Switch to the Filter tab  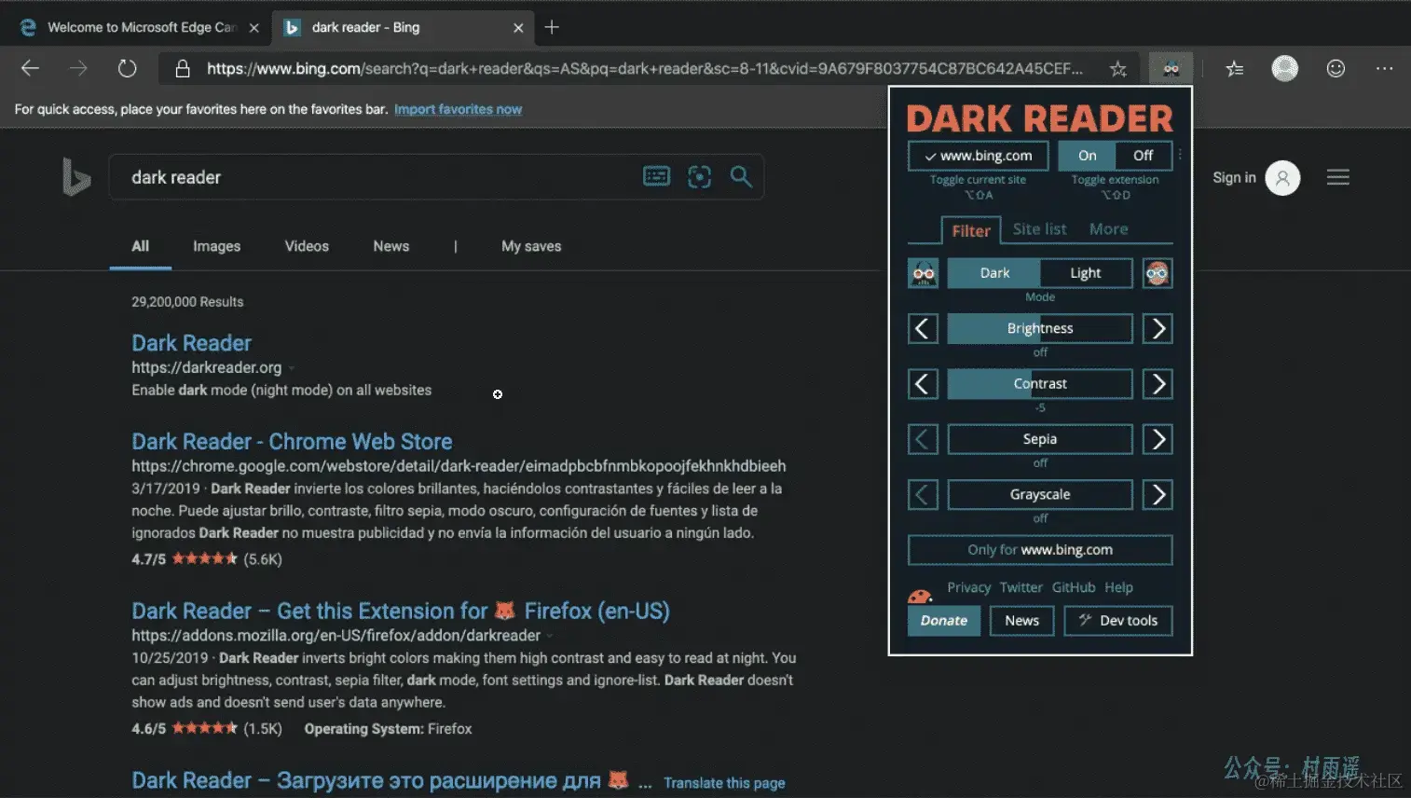click(971, 230)
